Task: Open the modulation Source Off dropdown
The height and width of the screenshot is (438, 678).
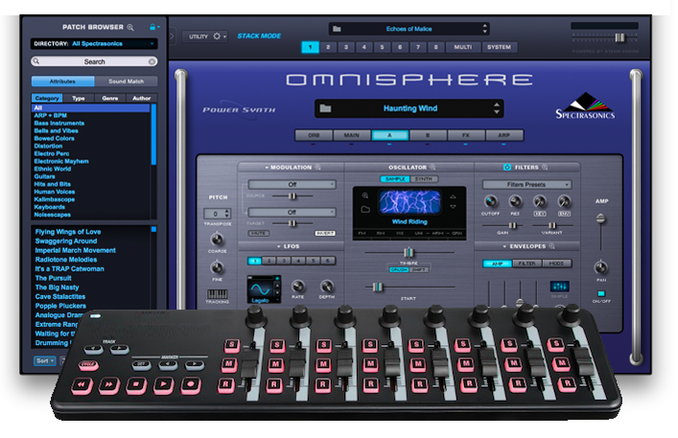Action: (x=292, y=184)
